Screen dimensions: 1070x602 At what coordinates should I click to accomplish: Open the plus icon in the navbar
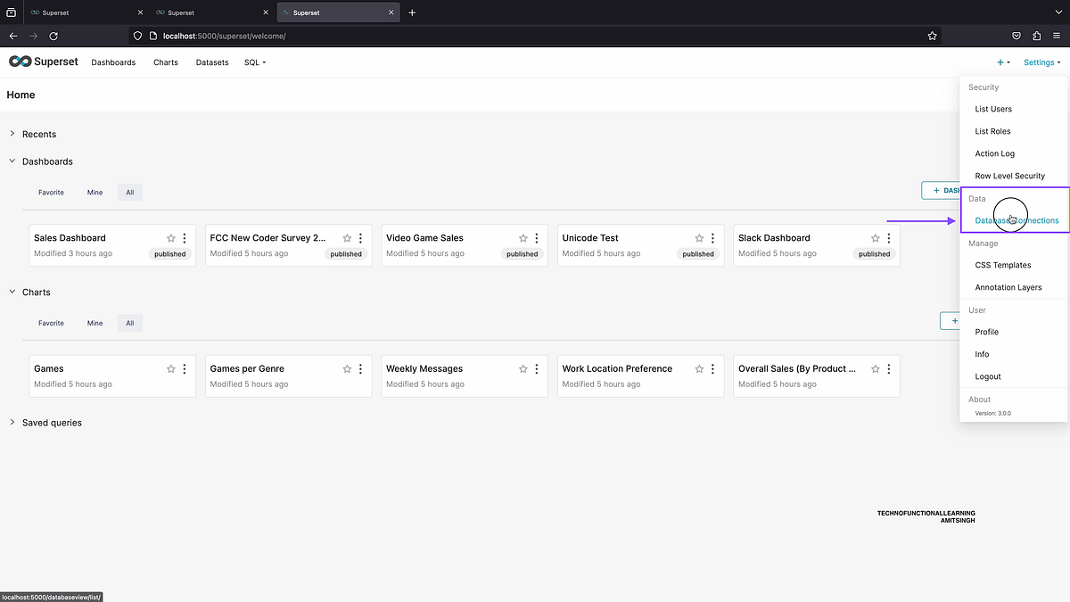click(x=1000, y=62)
